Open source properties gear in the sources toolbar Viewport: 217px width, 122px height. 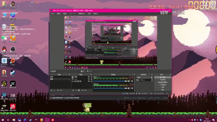[x=79, y=90]
